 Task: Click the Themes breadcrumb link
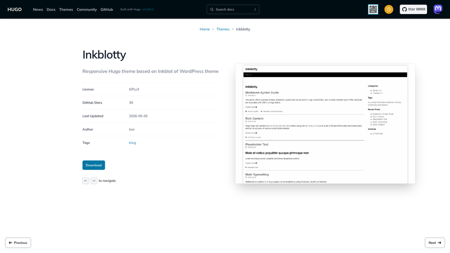tap(223, 29)
